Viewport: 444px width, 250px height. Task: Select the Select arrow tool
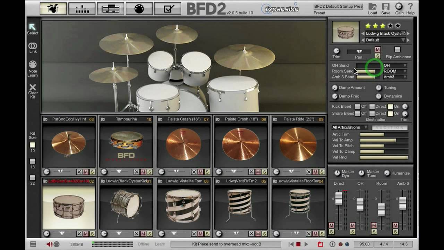pyautogui.click(x=33, y=29)
